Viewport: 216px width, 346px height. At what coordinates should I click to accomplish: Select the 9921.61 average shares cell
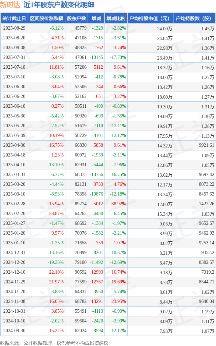pos(207,145)
